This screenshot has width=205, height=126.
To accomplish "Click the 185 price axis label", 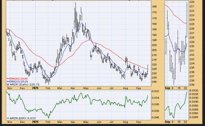I will click(x=155, y=29).
